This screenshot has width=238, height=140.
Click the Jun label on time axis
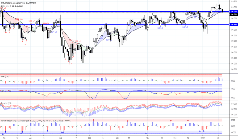coord(3,137)
